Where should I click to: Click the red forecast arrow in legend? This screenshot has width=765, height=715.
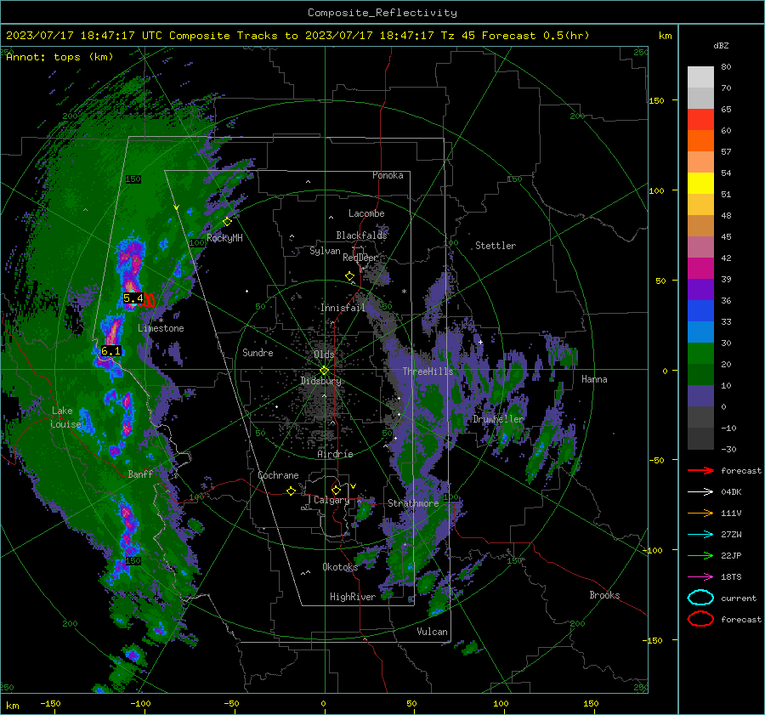click(x=700, y=470)
